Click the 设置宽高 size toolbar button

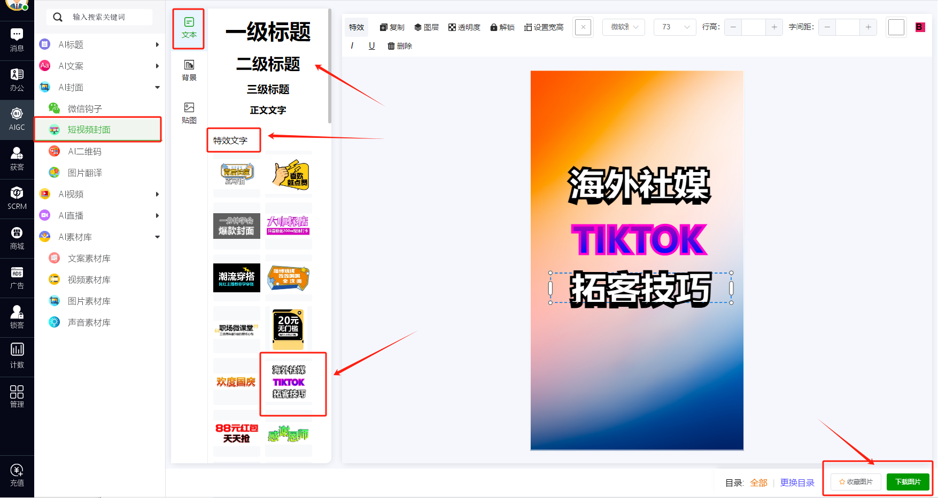[544, 27]
